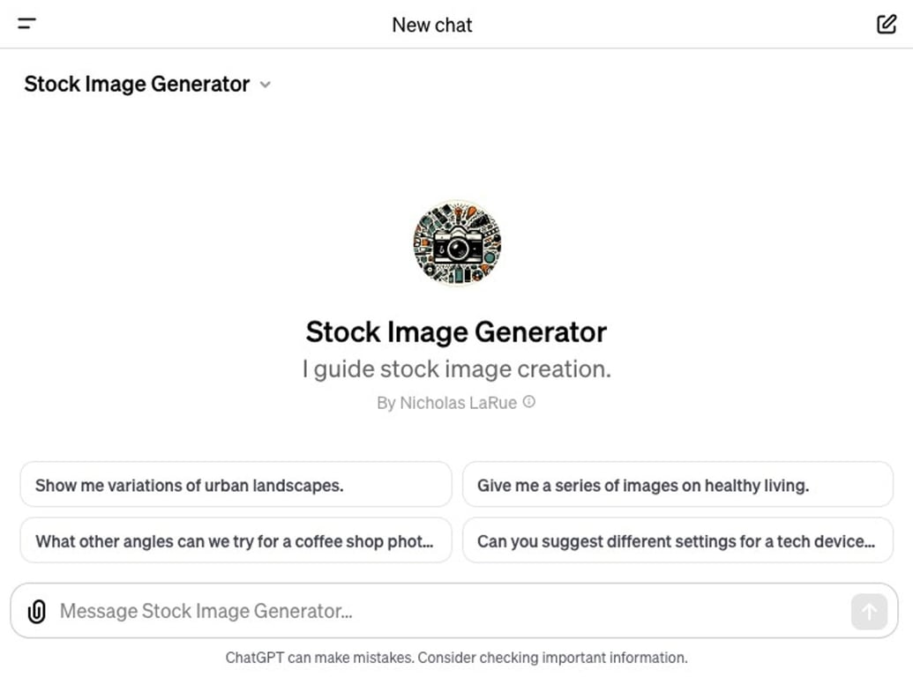913x677 pixels.
Task: Click the description I guide stock image creation
Action: click(x=455, y=368)
